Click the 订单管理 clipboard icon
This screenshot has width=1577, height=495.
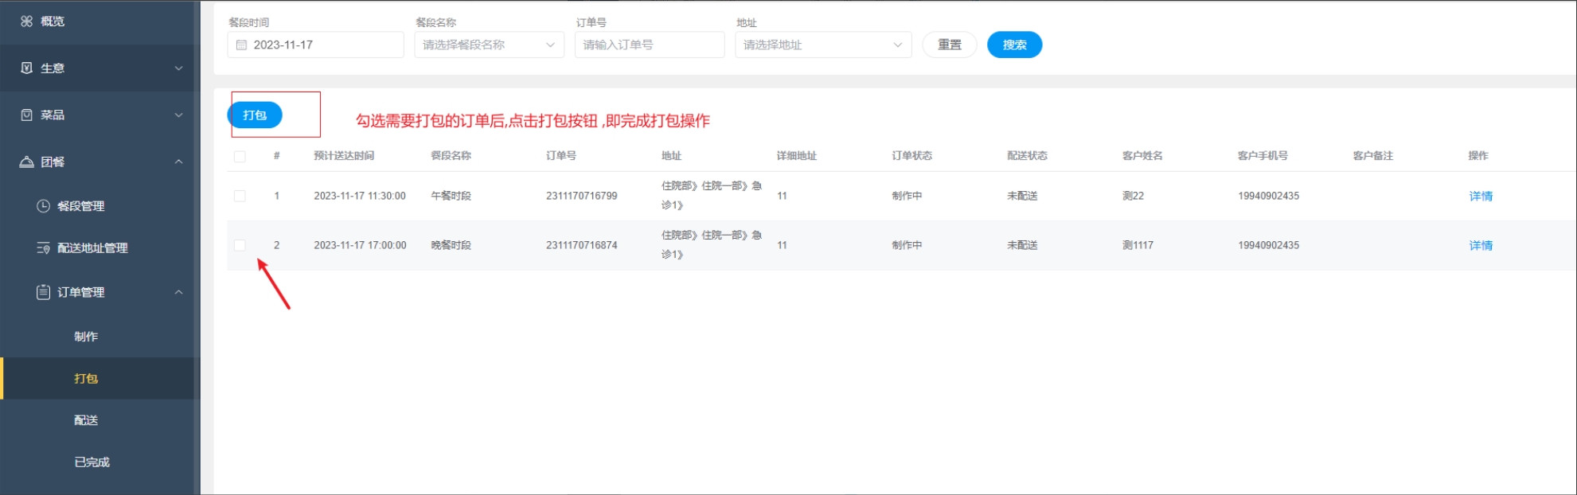click(x=43, y=293)
